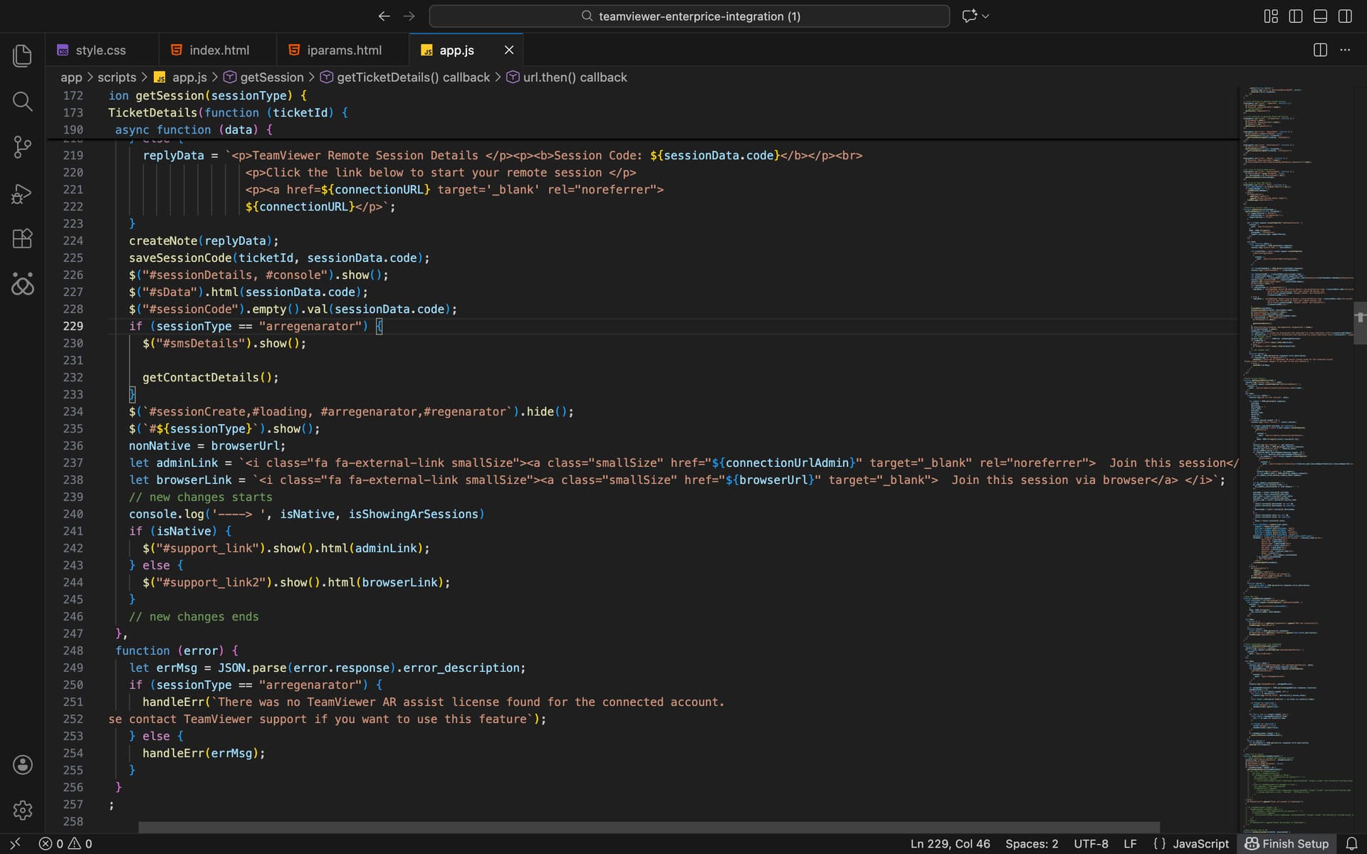Screen dimensions: 1367x854
Task: Switch to the index.html tab
Action: 219,50
